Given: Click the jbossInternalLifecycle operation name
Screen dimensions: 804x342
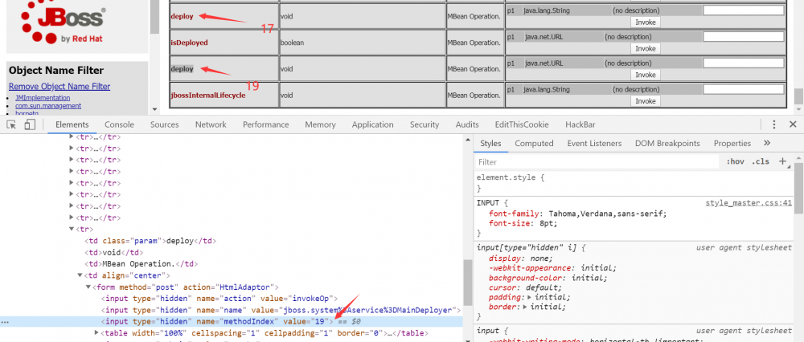Looking at the screenshot, I should (208, 96).
